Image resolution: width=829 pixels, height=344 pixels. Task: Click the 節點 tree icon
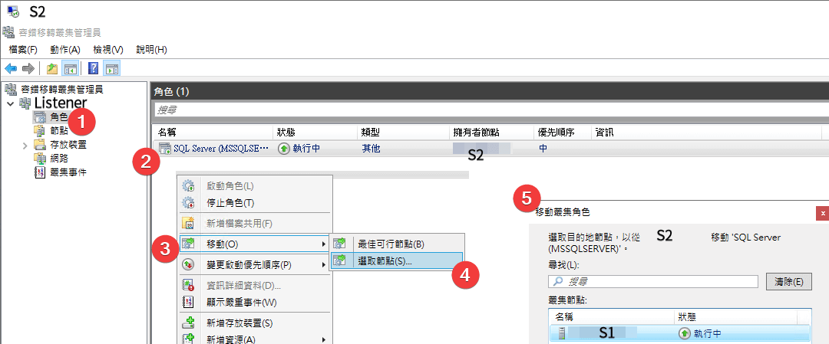click(40, 130)
